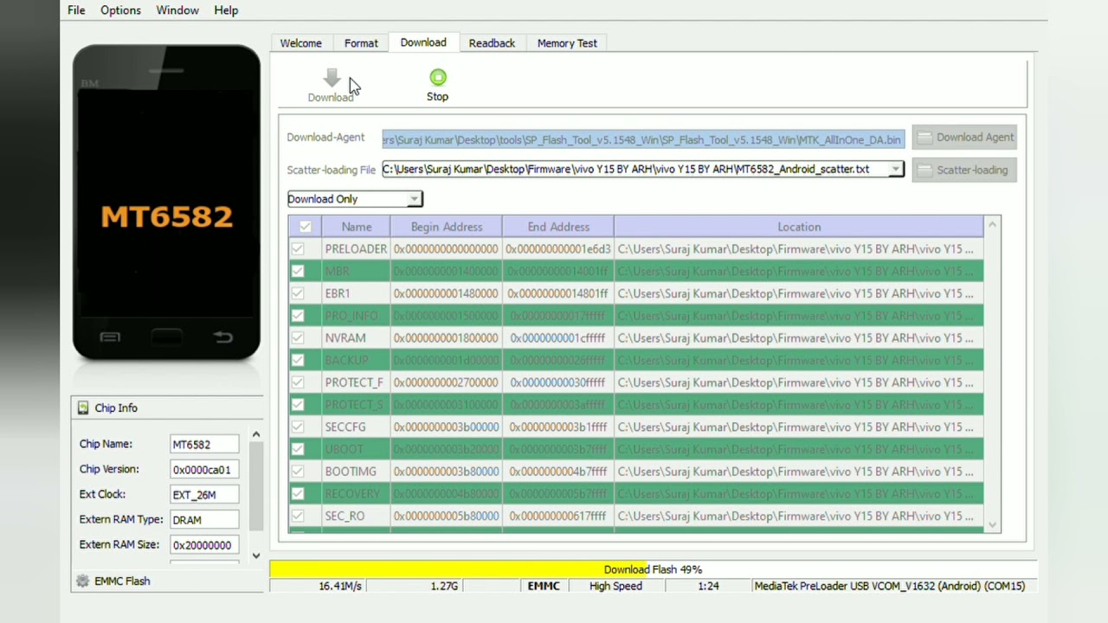Viewport: 1108px width, 623px height.
Task: Click the 16.41M/s speed status entry
Action: [340, 586]
